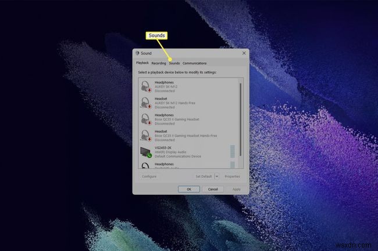
Task: Click the Set Default button
Action: 204,176
